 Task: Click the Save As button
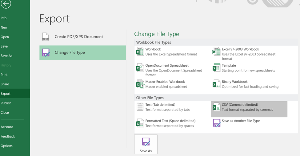[x=146, y=145]
